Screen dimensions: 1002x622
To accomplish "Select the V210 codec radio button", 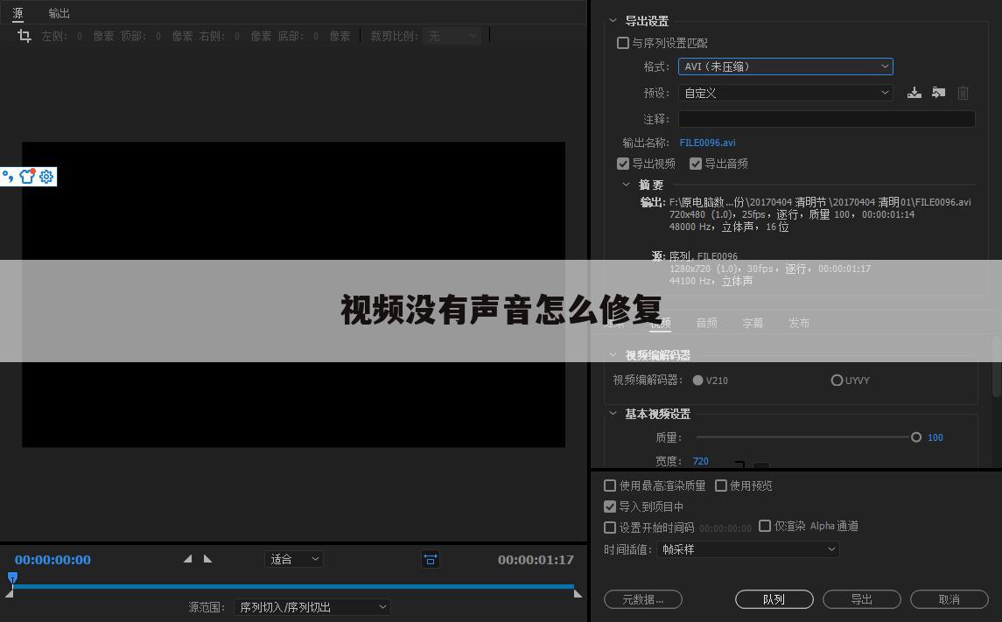I will pyautogui.click(x=697, y=380).
